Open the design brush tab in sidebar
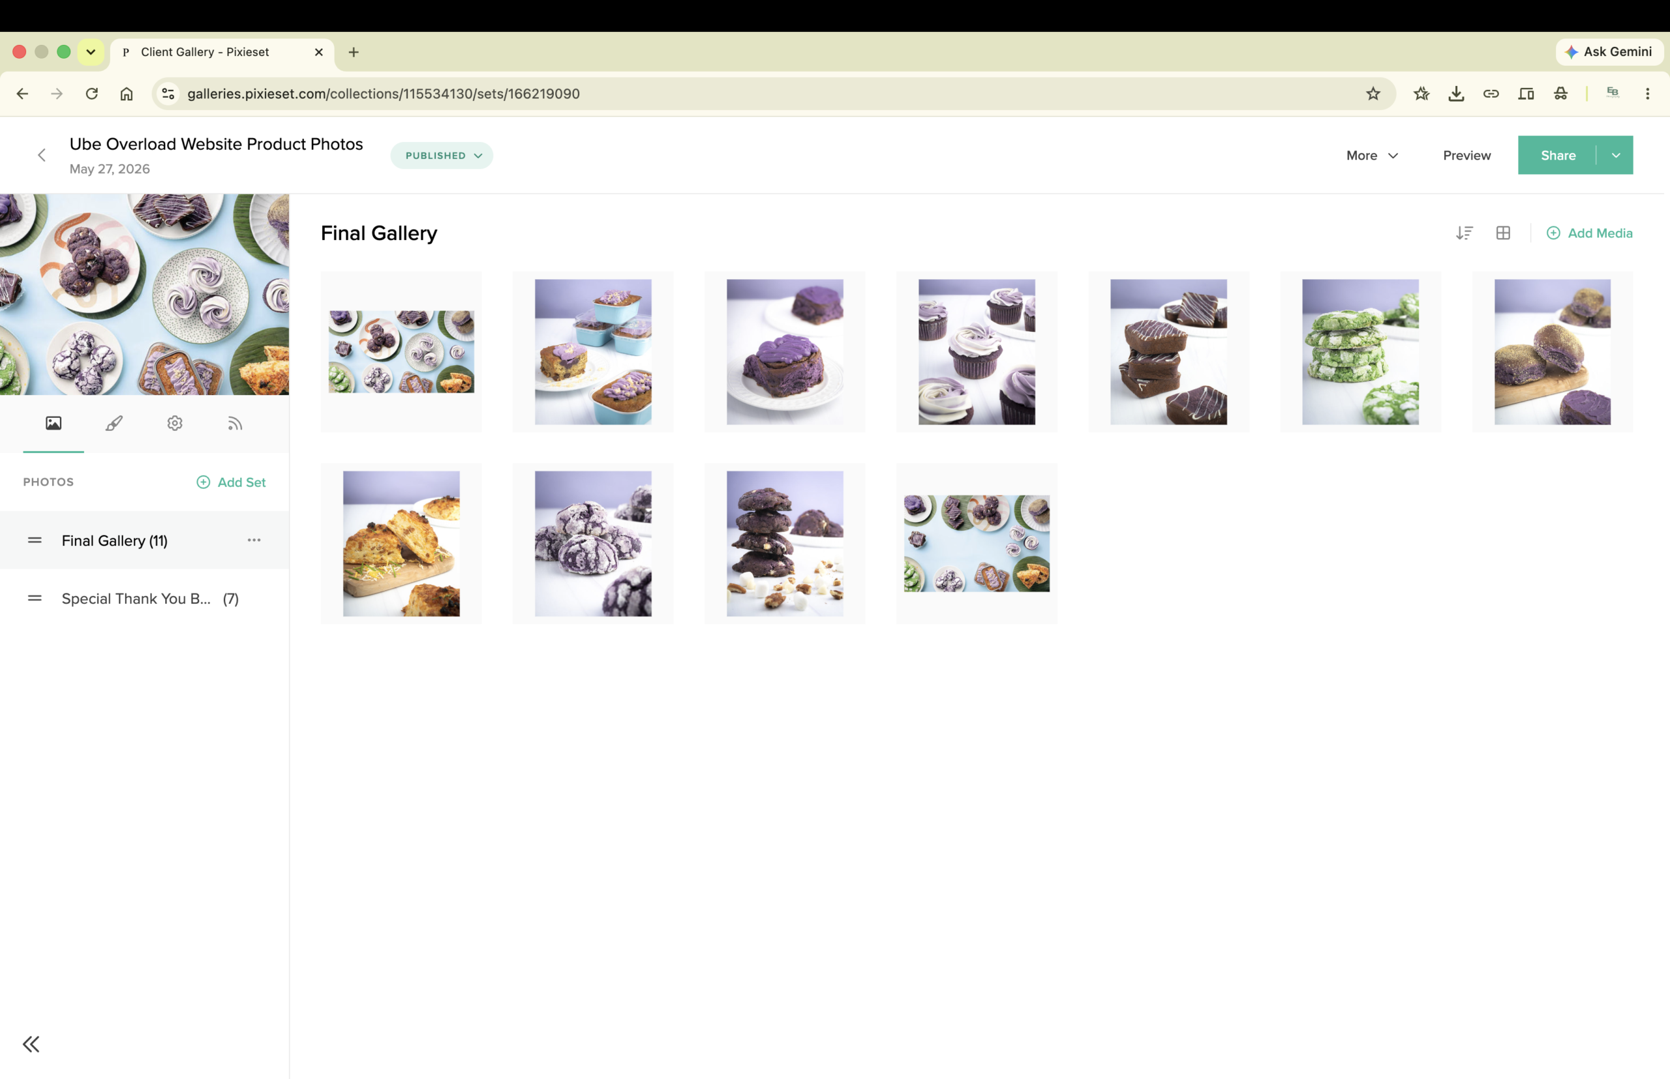The width and height of the screenshot is (1670, 1079). (x=114, y=423)
